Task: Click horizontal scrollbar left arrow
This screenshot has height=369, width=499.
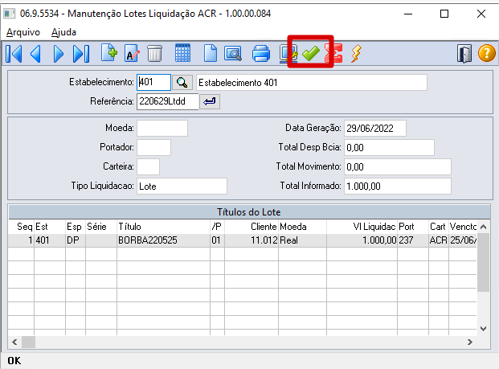Action: tap(14, 342)
